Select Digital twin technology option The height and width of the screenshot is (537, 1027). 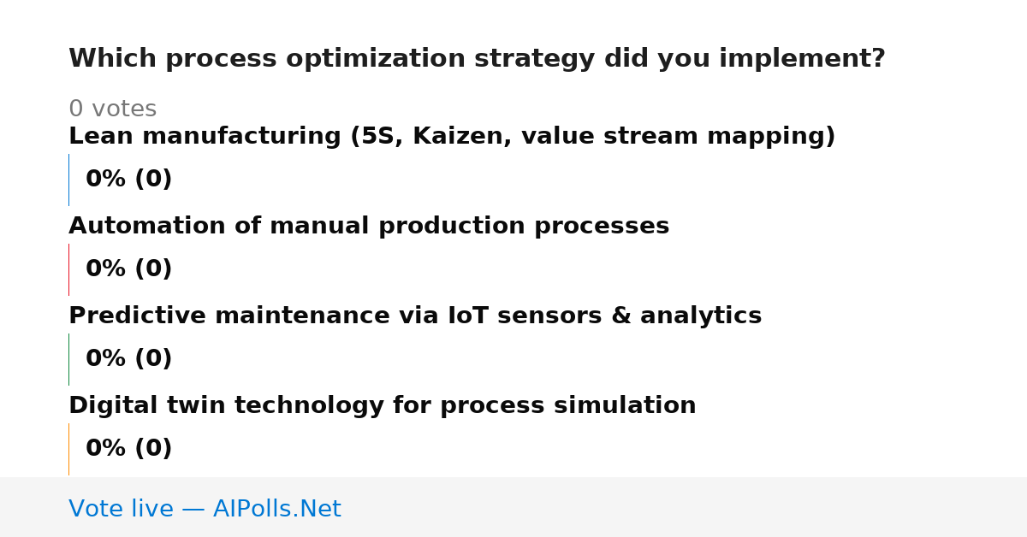point(383,406)
